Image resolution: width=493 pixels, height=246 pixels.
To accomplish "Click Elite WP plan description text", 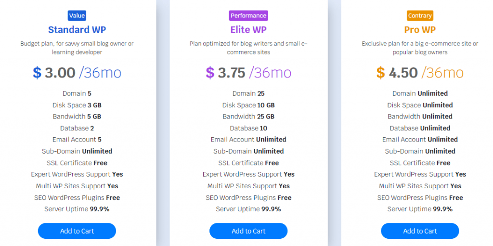I will tap(248, 48).
